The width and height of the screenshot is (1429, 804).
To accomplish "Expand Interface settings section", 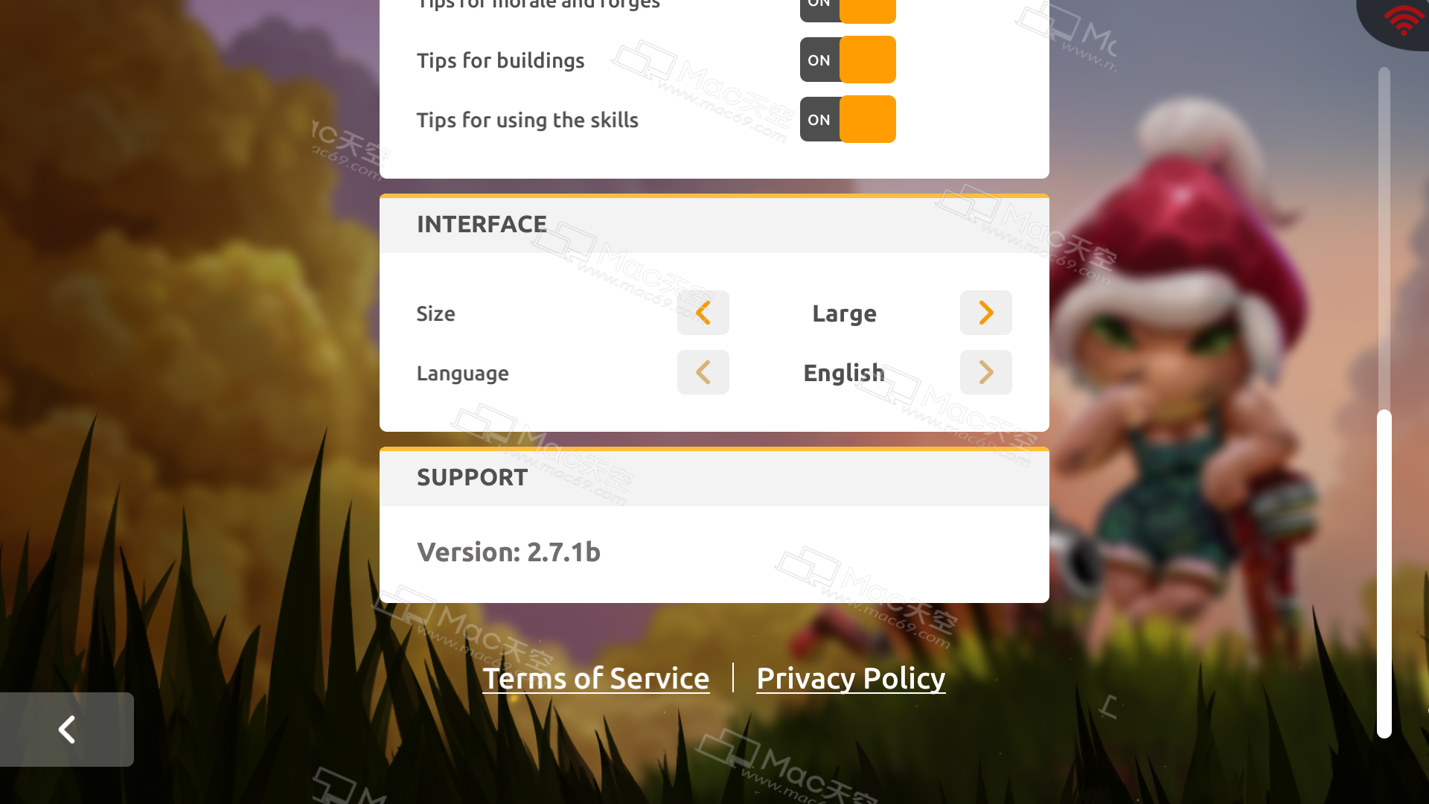I will (481, 223).
